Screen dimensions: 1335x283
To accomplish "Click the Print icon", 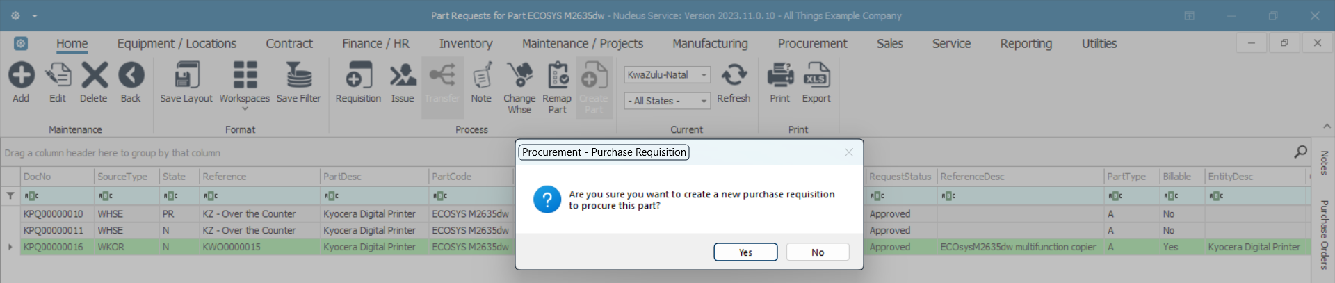I will (x=779, y=76).
